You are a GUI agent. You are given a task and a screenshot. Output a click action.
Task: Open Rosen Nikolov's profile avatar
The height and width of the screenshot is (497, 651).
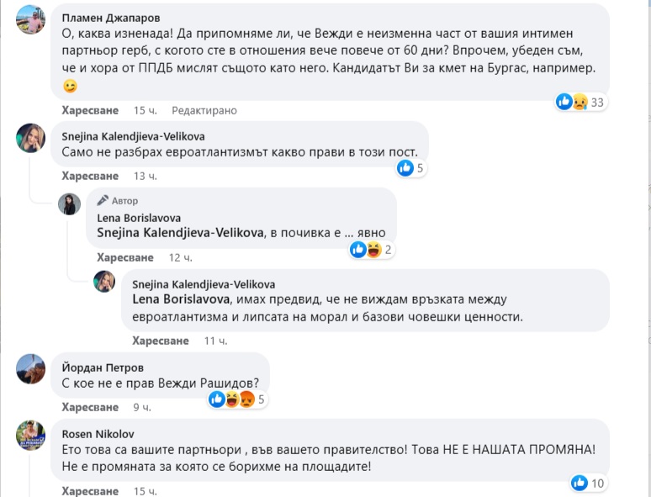pyautogui.click(x=31, y=435)
